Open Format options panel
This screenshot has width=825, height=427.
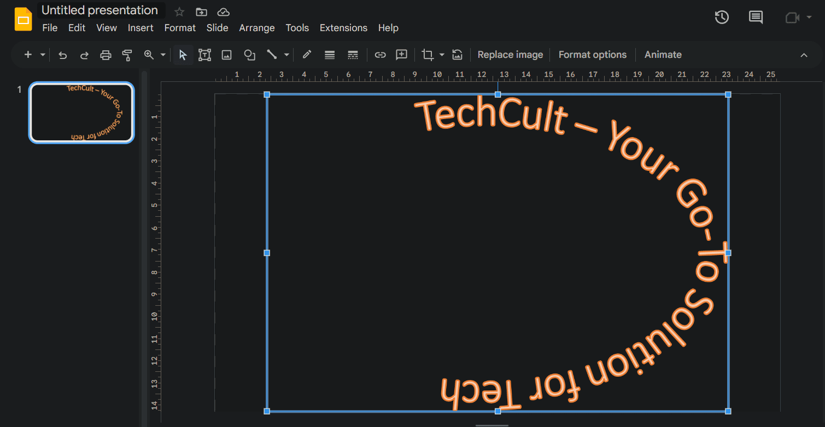click(593, 55)
